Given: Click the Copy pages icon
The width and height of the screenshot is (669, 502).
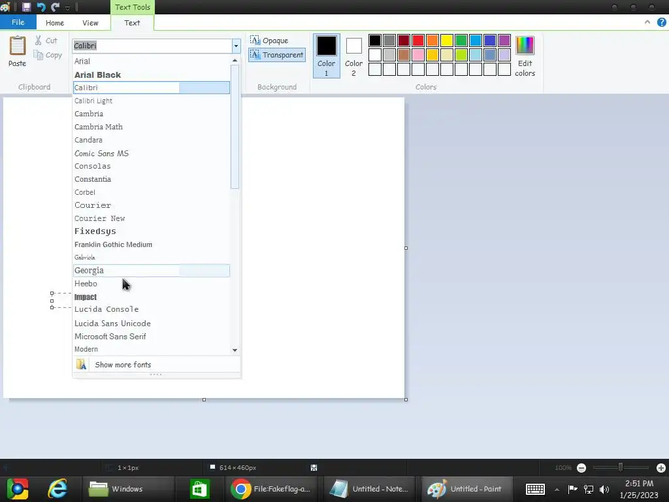Looking at the screenshot, I should [39, 55].
